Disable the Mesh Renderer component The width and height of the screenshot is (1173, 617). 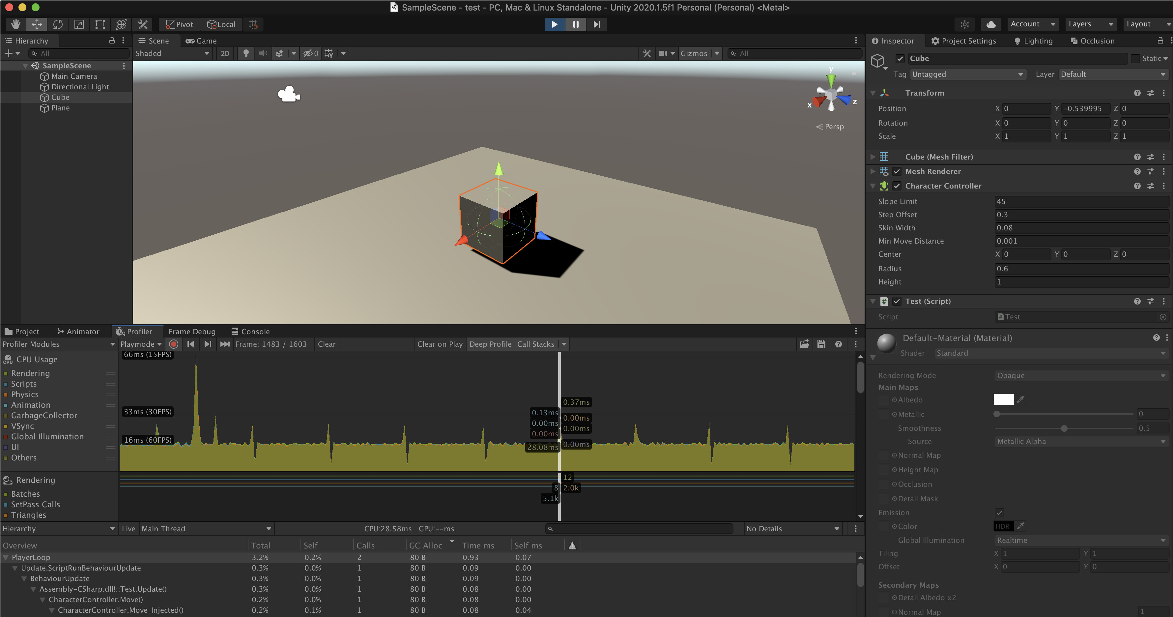(897, 171)
